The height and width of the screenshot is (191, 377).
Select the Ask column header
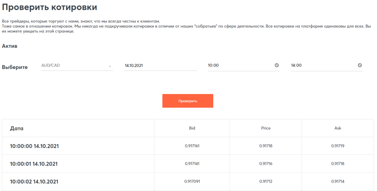point(338,128)
